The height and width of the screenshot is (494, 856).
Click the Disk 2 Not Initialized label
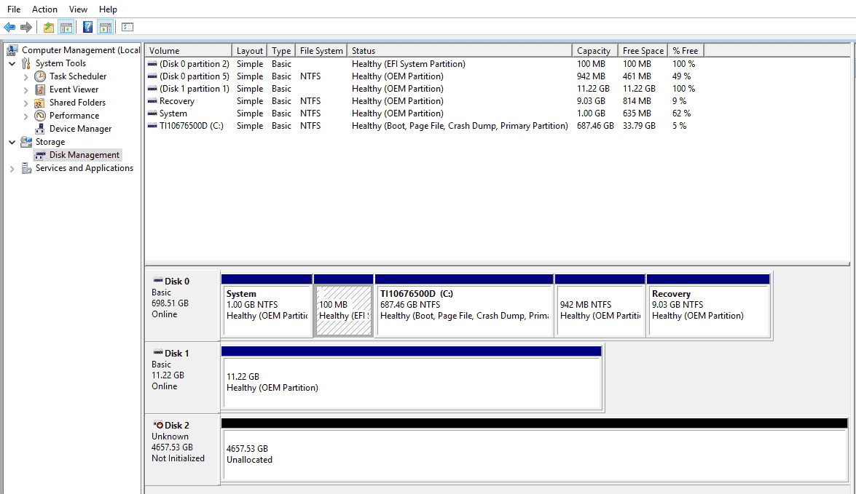pyautogui.click(x=178, y=458)
